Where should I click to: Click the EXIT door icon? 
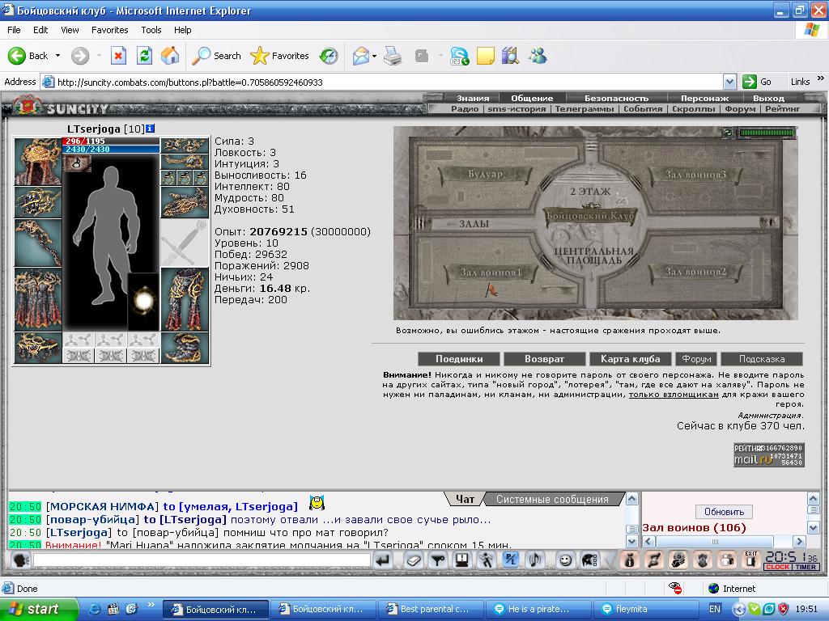tap(750, 560)
